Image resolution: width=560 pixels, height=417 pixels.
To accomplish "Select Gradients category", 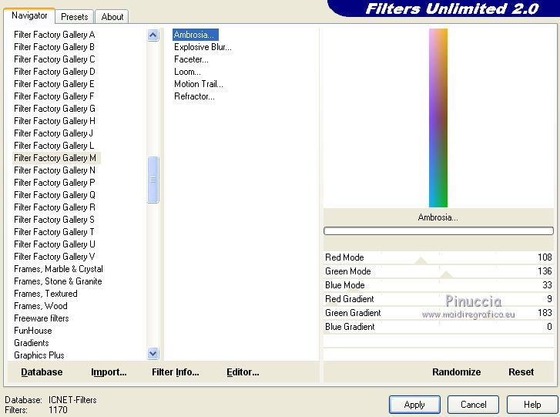I will tap(32, 343).
